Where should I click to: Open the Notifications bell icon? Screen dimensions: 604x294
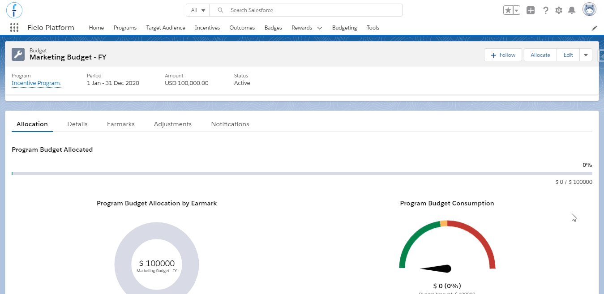pos(572,10)
